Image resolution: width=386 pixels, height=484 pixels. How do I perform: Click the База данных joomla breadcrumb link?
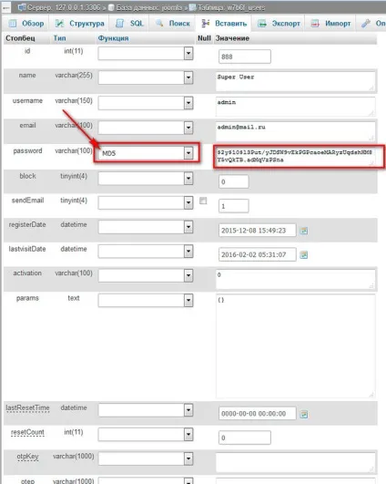(148, 7)
